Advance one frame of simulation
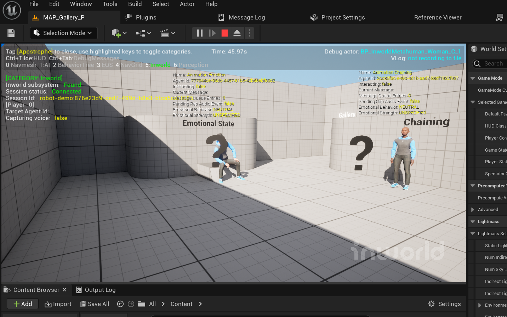 pyautogui.click(x=212, y=33)
